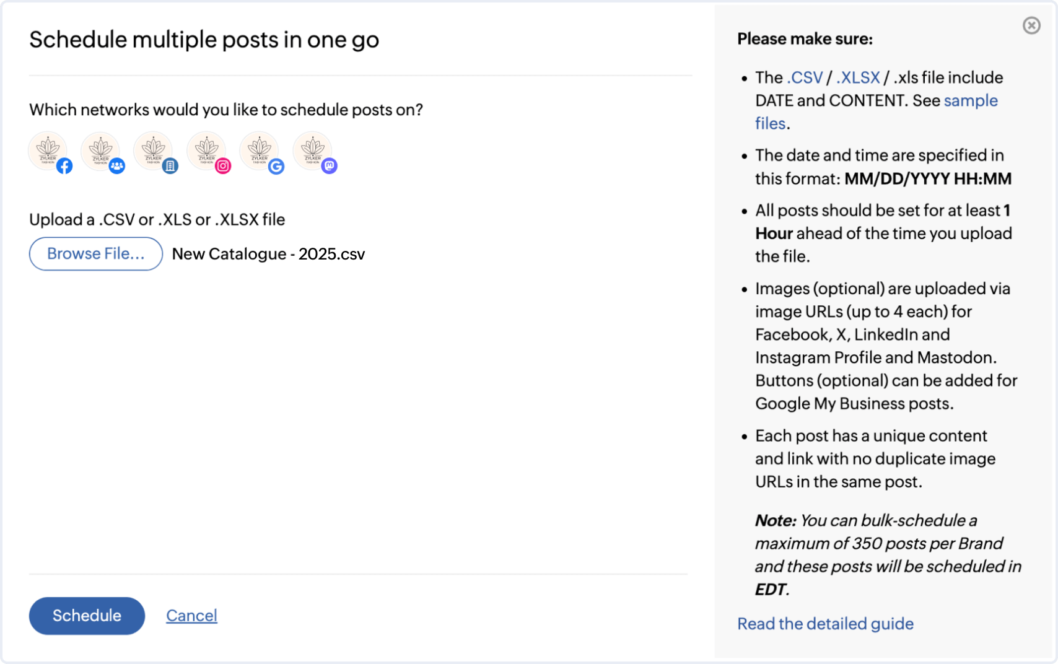Close the bulk schedule dialog
The image size is (1058, 664).
1031,25
